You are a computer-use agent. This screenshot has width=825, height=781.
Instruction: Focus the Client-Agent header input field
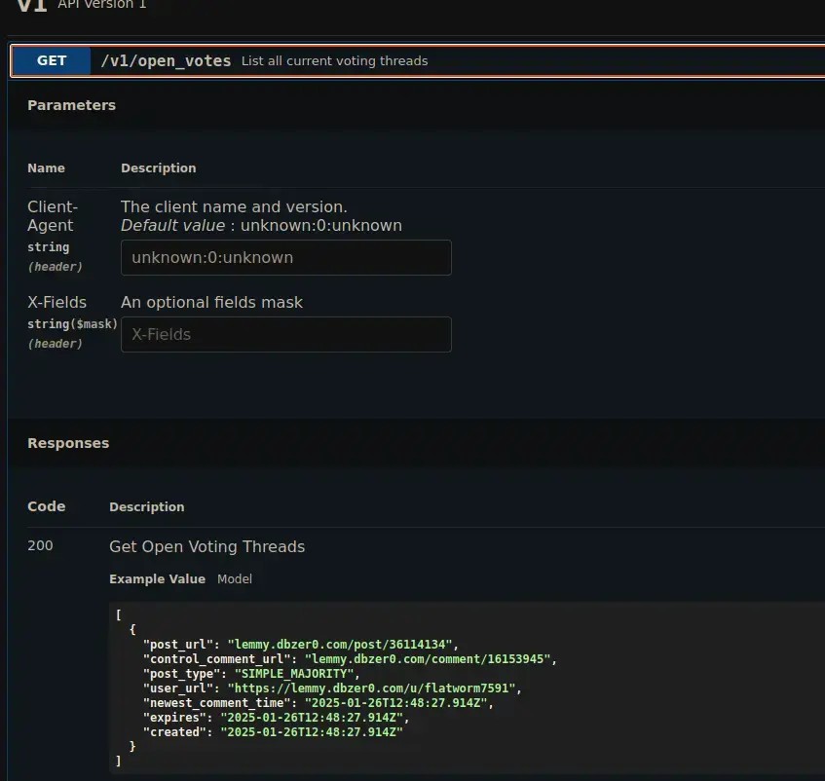coord(285,258)
